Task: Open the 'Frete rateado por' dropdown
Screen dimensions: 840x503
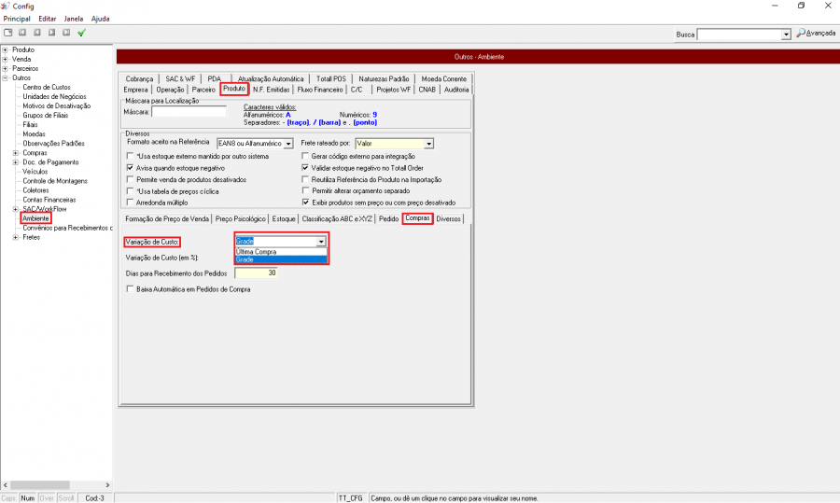Action: pyautogui.click(x=428, y=144)
